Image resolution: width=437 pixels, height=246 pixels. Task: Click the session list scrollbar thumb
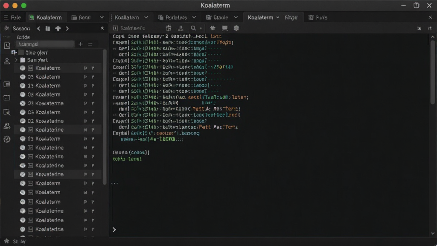105,117
